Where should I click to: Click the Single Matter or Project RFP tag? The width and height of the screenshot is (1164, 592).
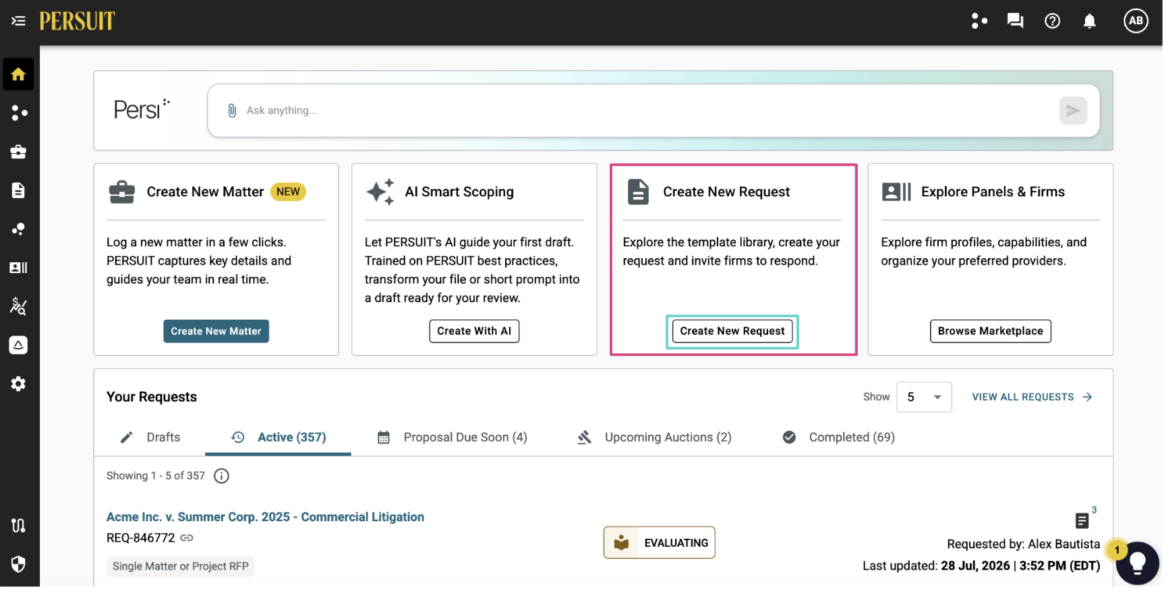180,566
